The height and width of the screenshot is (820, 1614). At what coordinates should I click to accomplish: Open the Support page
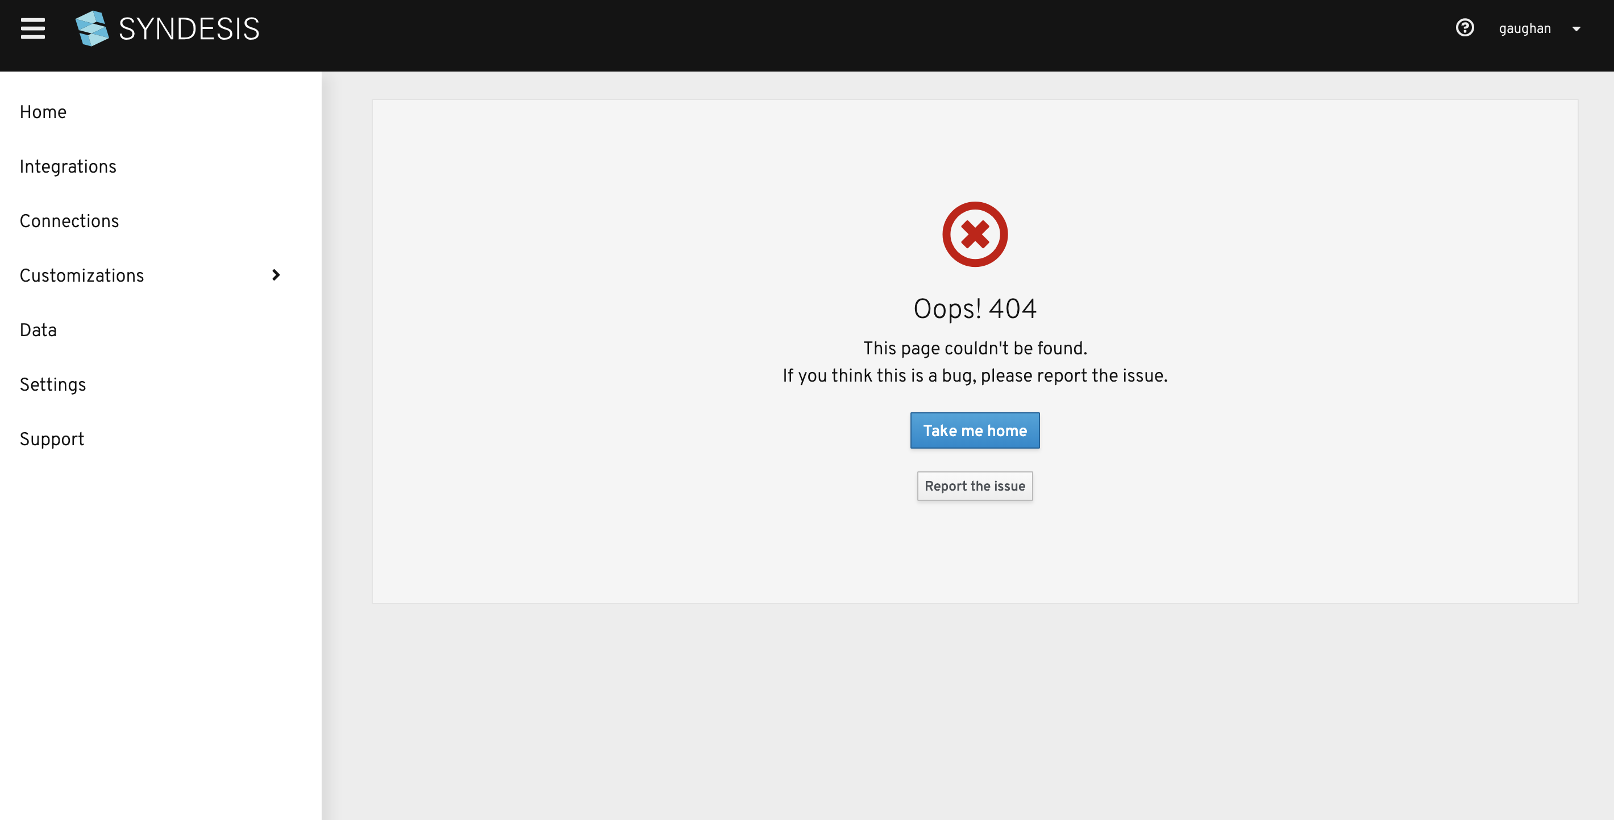tap(51, 439)
